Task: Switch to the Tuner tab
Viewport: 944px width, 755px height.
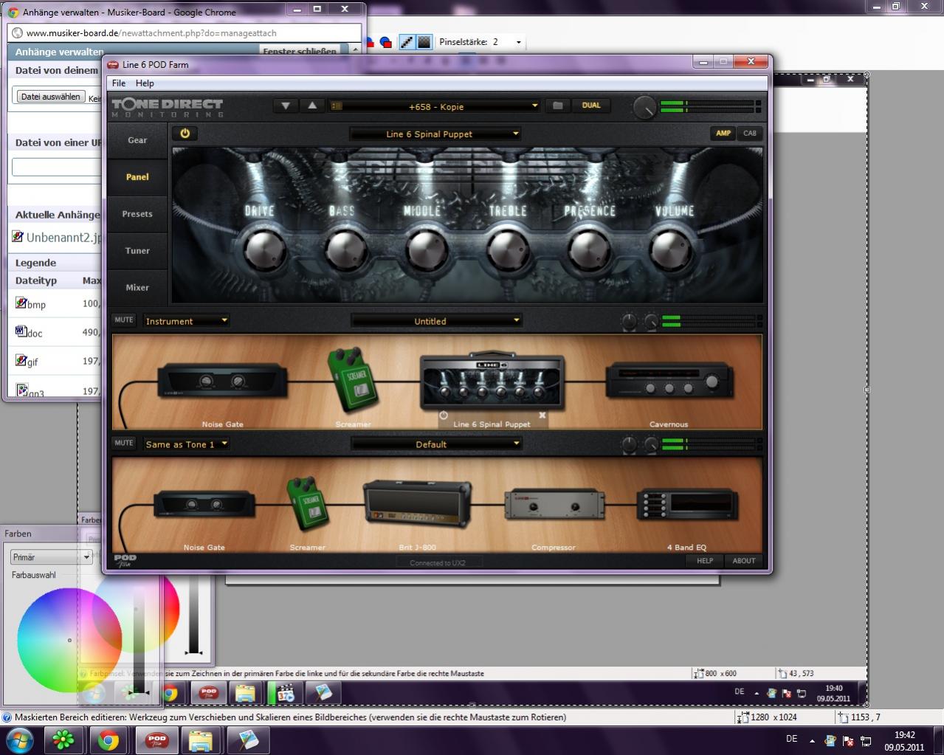Action: pos(137,251)
